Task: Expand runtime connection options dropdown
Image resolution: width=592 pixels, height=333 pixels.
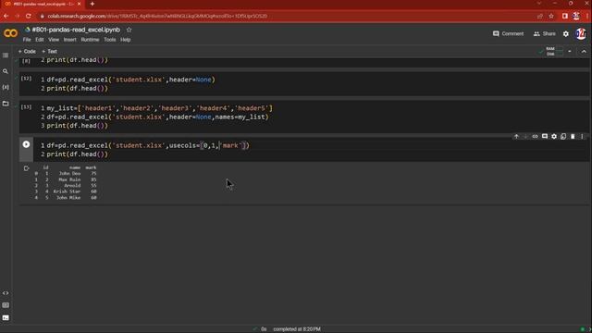Action: pos(570,52)
